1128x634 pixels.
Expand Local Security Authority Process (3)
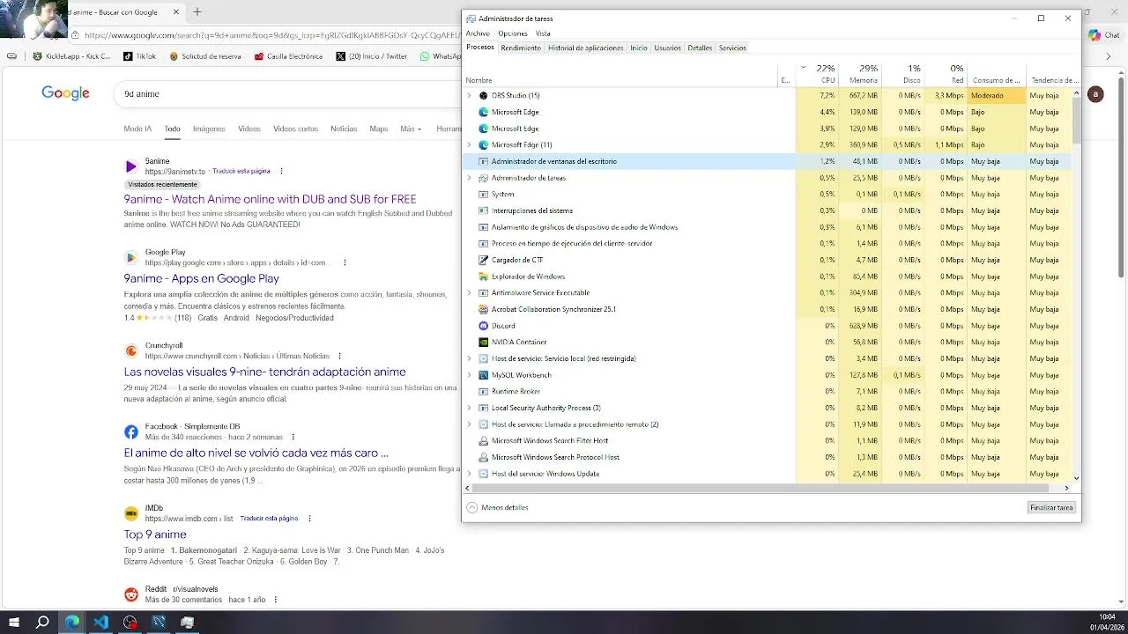[x=469, y=408]
